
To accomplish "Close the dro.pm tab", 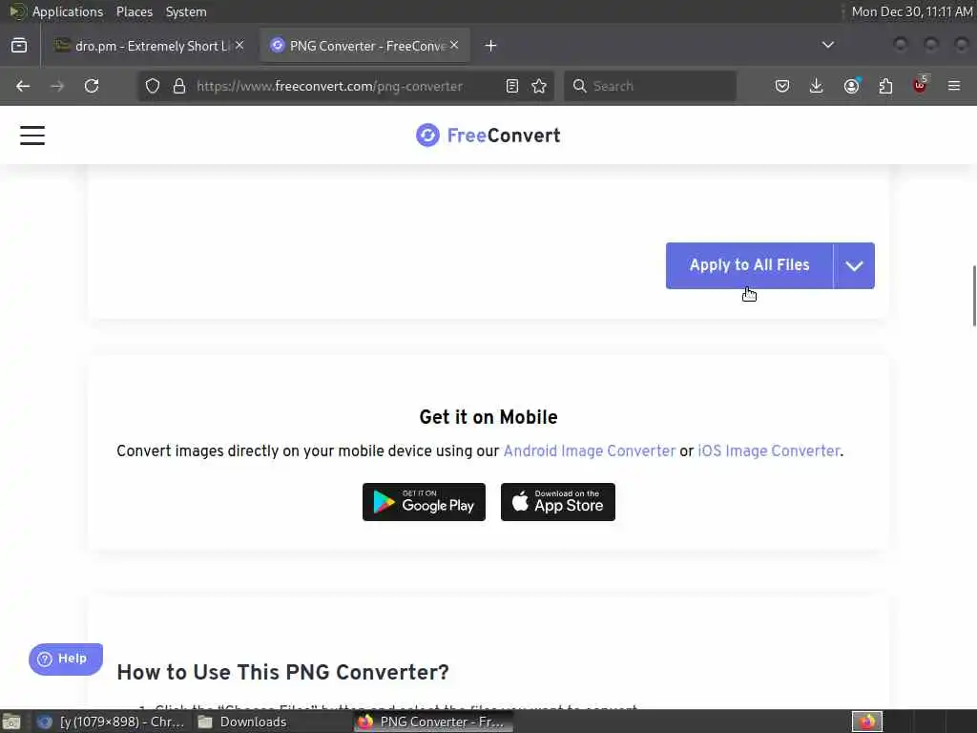I will pos(239,46).
